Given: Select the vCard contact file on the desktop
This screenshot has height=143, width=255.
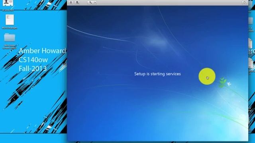Looking at the screenshot, I should 8,3.
